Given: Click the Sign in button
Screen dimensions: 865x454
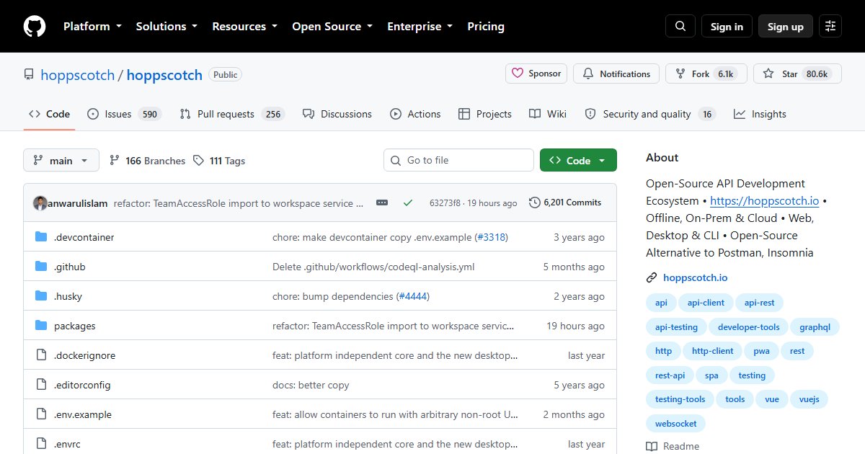Looking at the screenshot, I should coord(727,26).
